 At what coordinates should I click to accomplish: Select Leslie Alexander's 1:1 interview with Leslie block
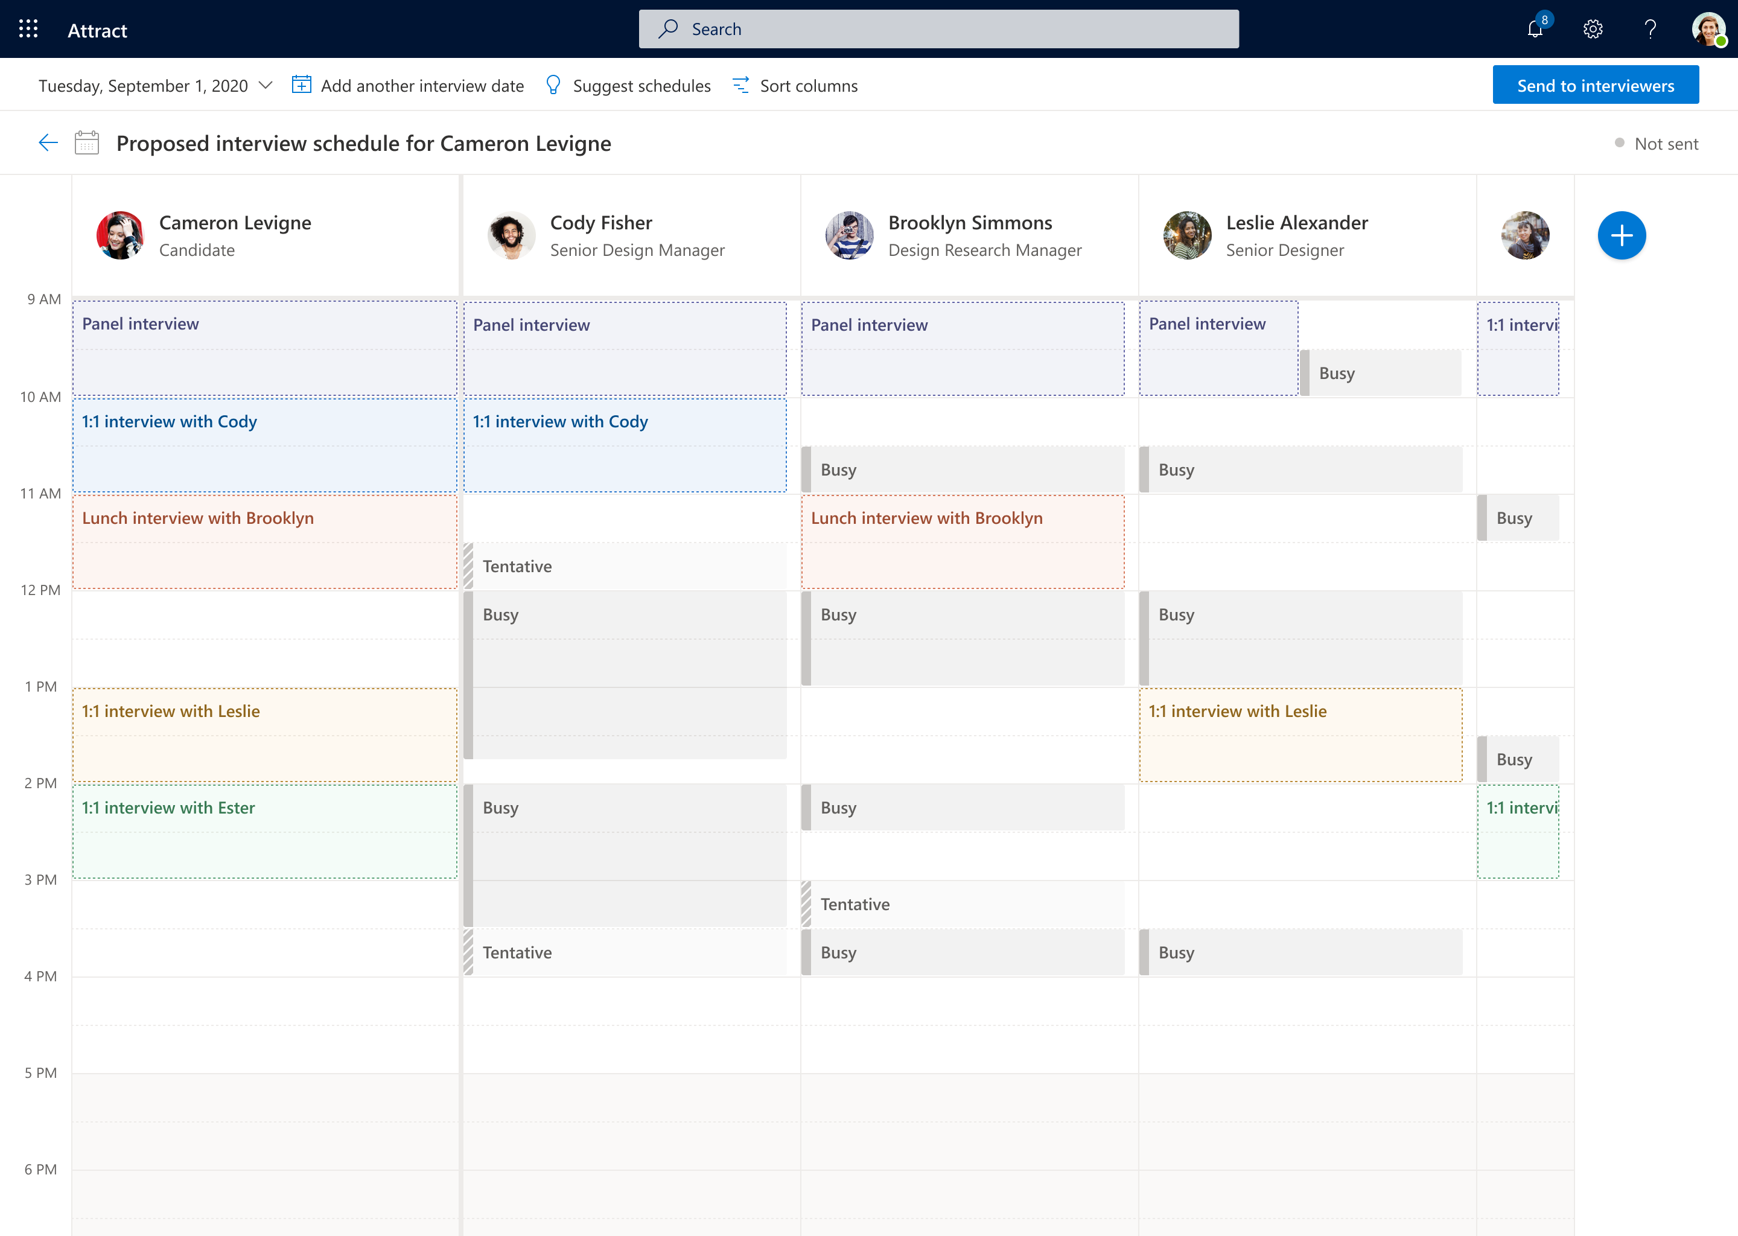(x=1300, y=734)
